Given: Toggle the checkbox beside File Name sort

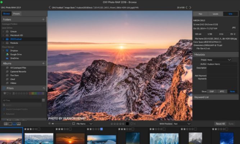Looking at the screenshot, I should coord(74,123).
